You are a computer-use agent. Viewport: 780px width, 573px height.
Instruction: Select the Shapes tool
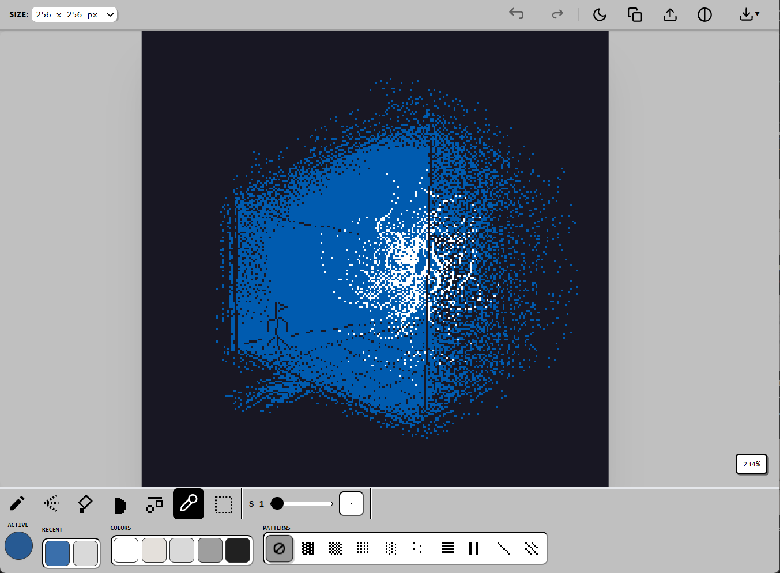tap(154, 504)
